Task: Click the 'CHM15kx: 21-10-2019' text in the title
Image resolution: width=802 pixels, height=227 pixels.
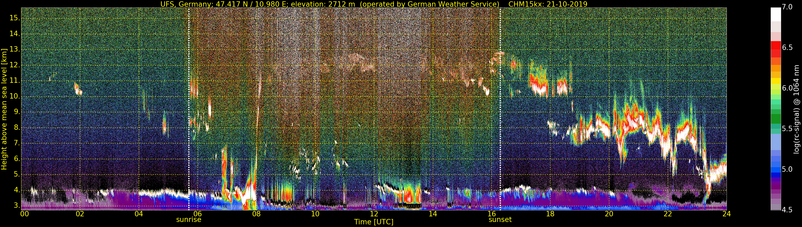Action: pyautogui.click(x=548, y=4)
